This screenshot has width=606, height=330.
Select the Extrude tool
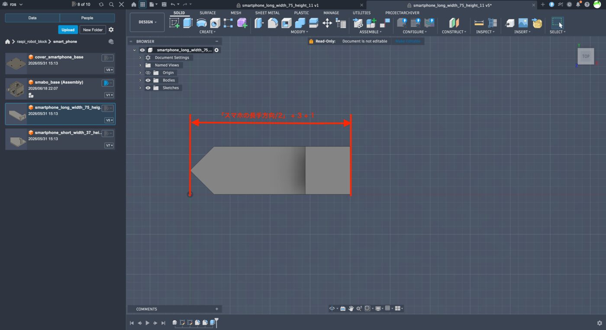coord(187,23)
